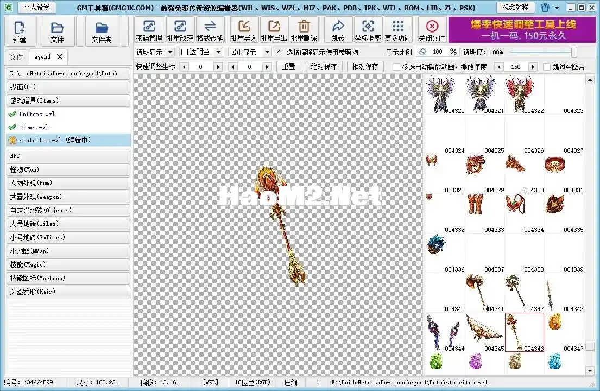600x391 pixels.
Task: Click the 批量改密 batch password icon
Action: click(x=180, y=30)
